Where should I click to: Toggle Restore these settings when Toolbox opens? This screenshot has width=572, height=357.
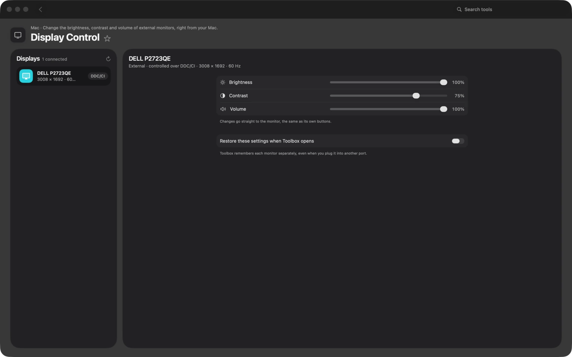click(x=458, y=141)
